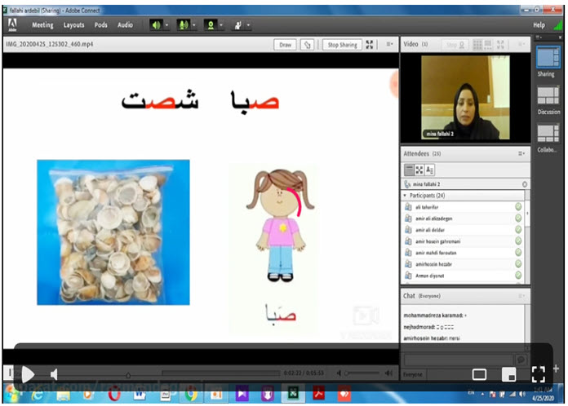The height and width of the screenshot is (406, 568).
Task: Switch Video pod to filmstrip view
Action: click(x=488, y=45)
